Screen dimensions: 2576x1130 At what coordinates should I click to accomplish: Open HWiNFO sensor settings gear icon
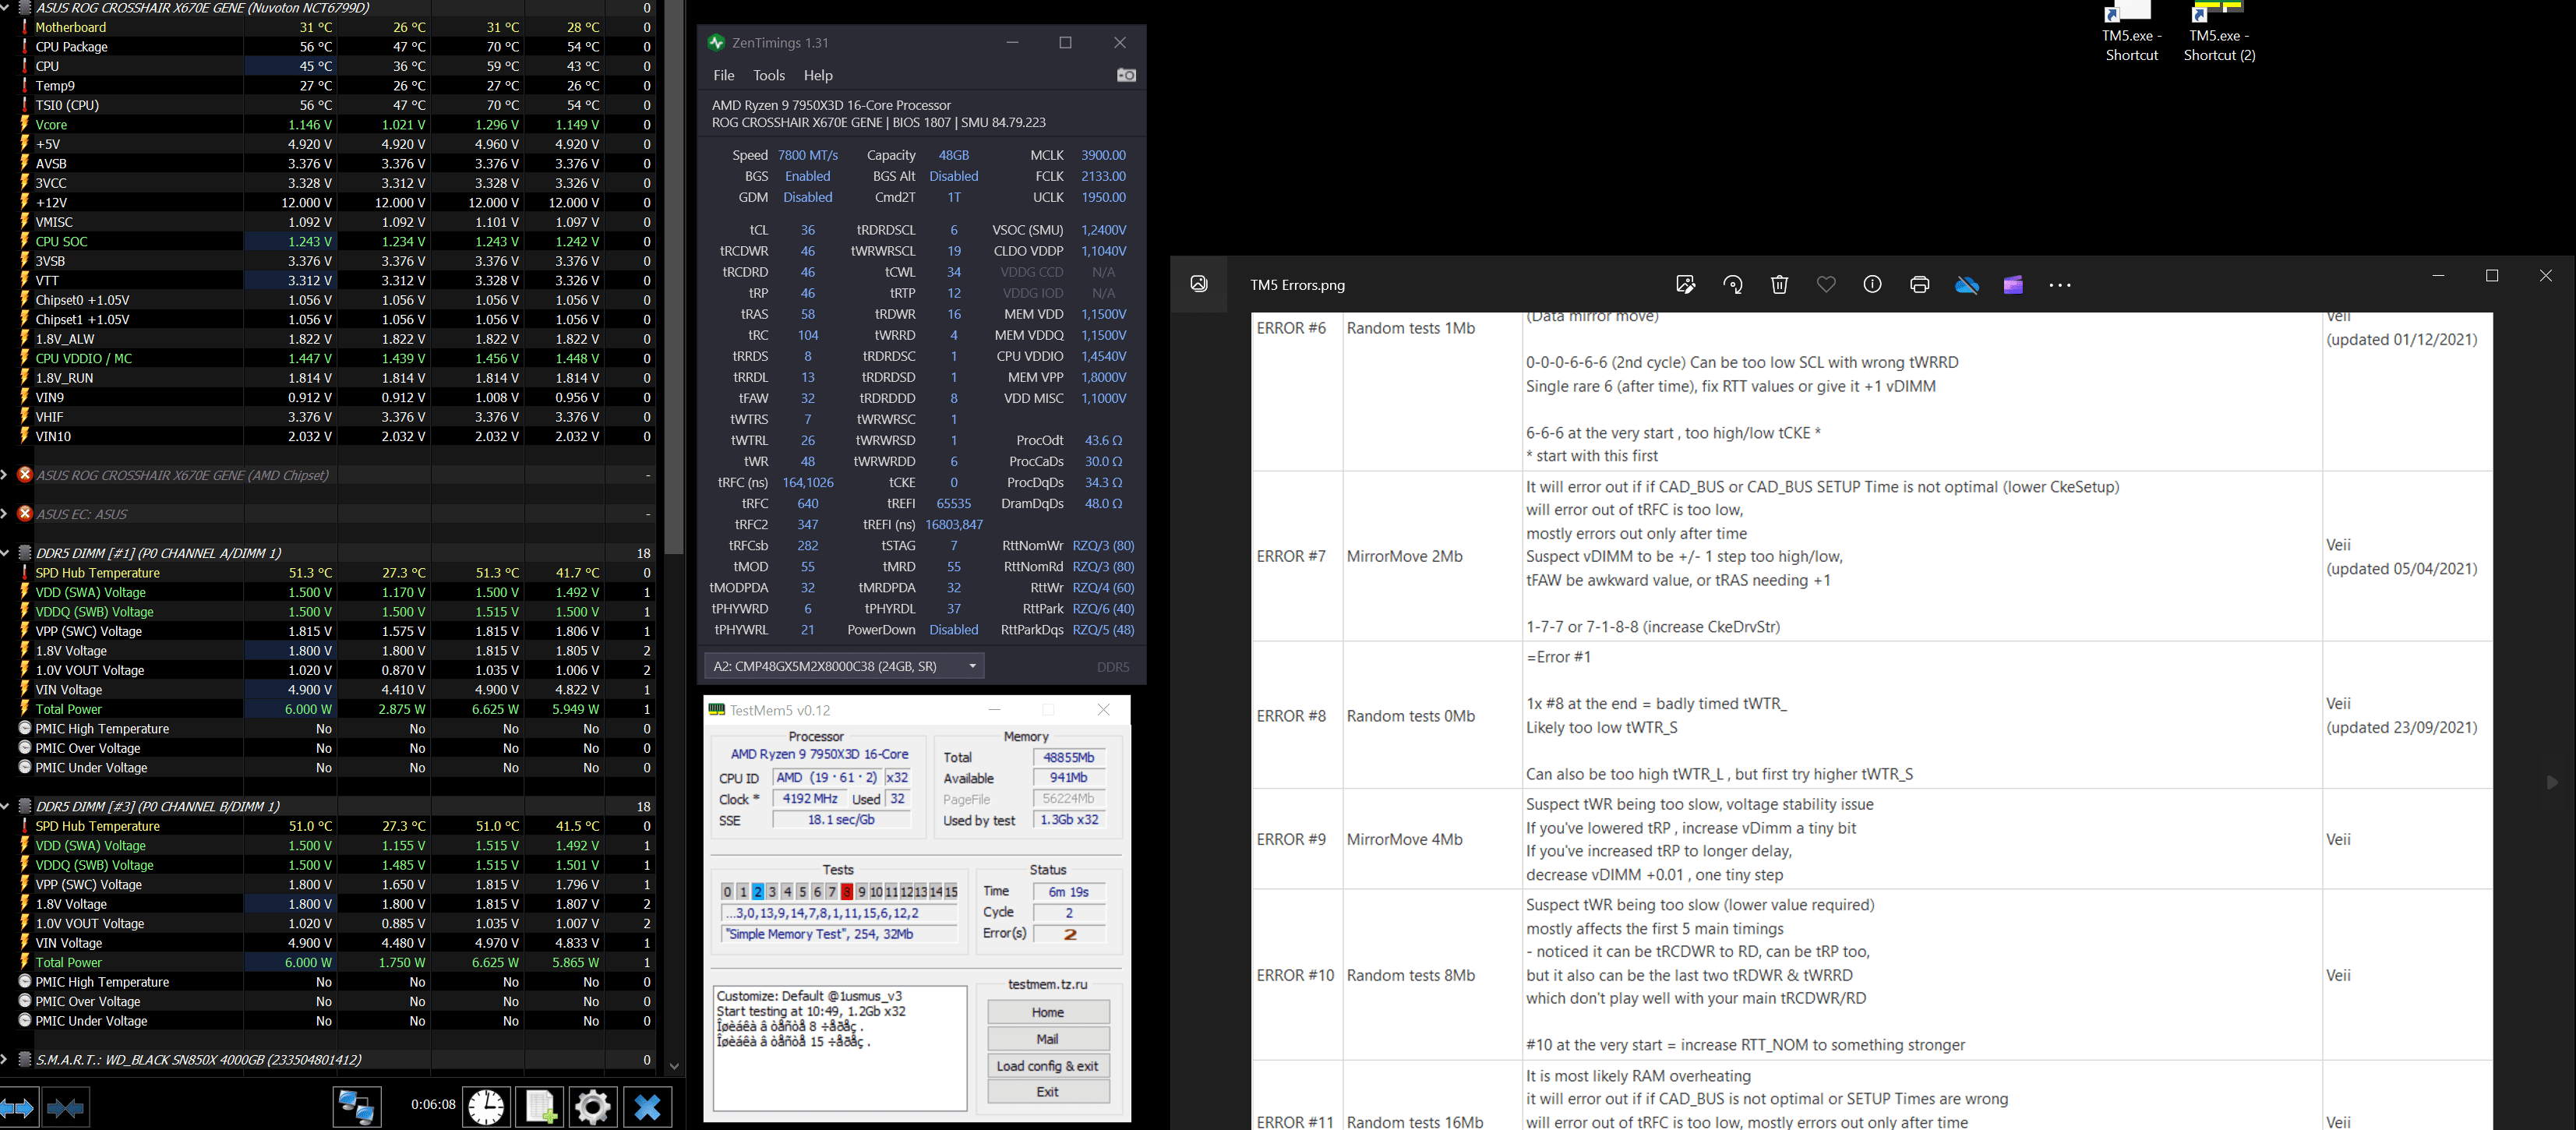click(593, 1107)
